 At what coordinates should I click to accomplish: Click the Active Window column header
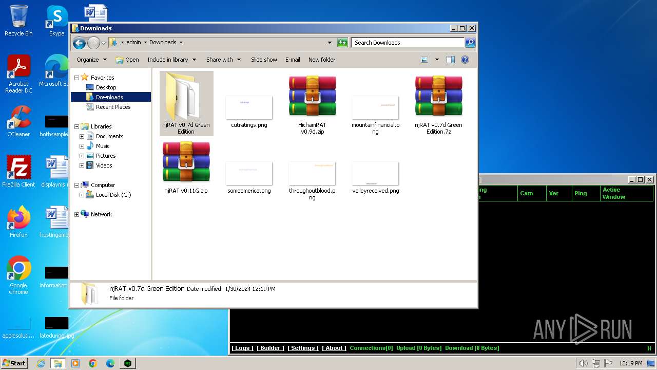pyautogui.click(x=626, y=193)
